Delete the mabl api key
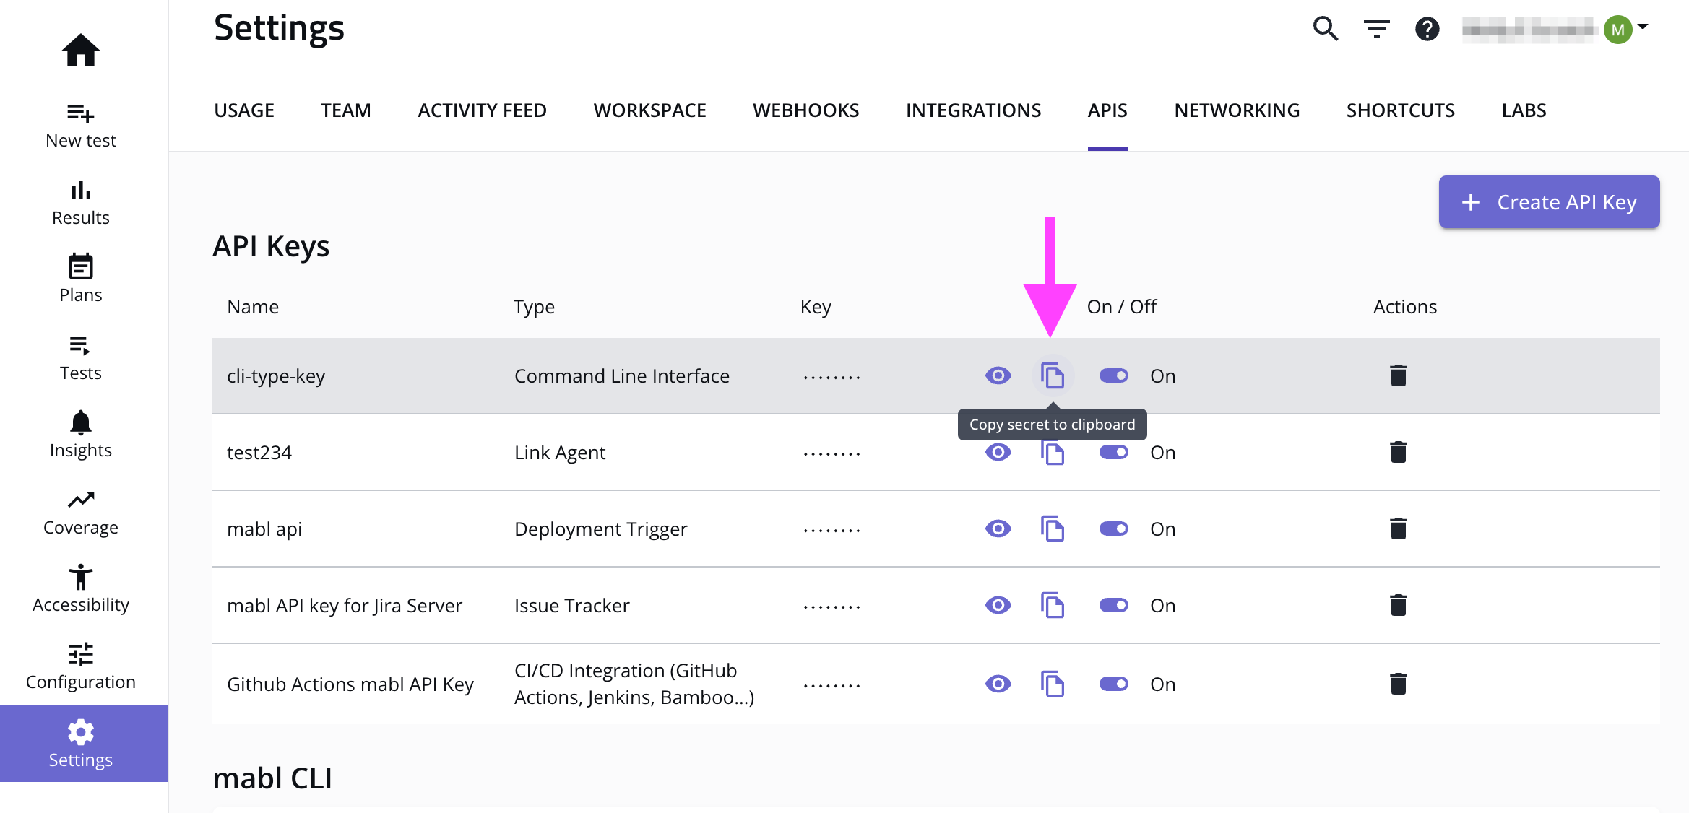Screen dimensions: 1689x813 point(1398,529)
